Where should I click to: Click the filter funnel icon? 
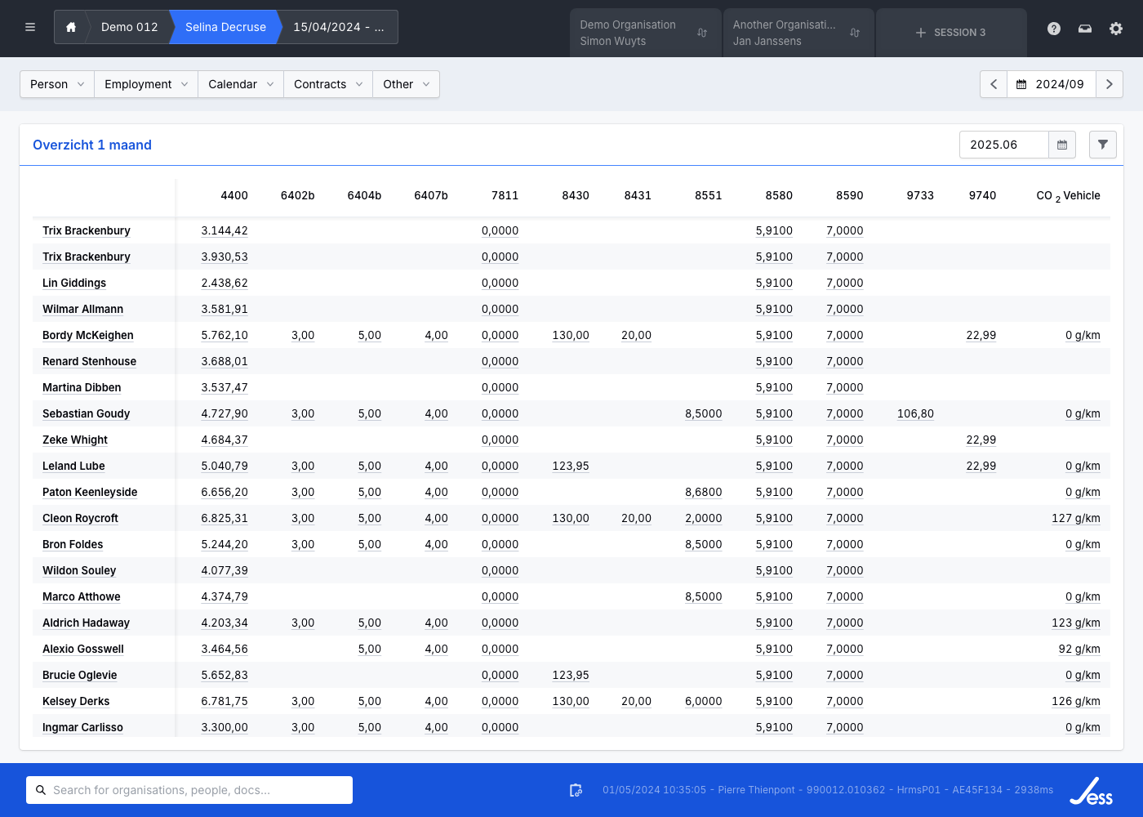tap(1102, 145)
